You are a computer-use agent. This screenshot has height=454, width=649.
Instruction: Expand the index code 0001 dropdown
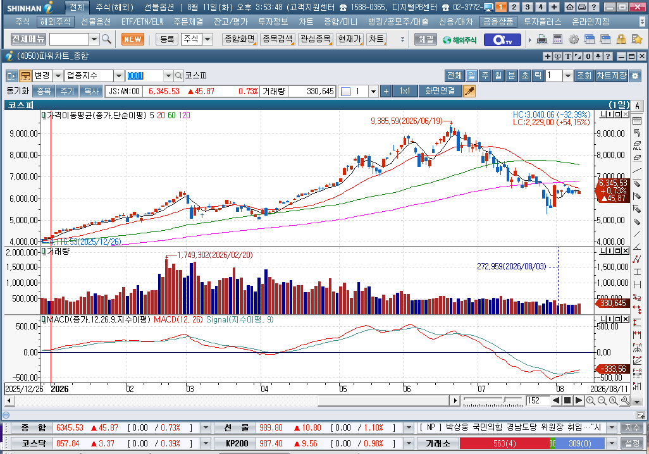(x=168, y=76)
